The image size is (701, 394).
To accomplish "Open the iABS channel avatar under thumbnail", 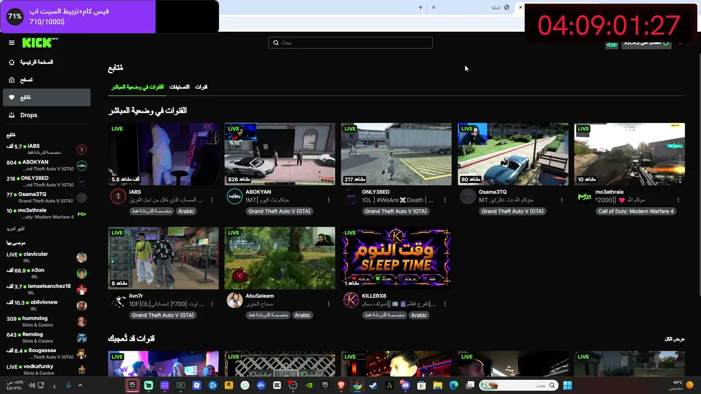I will point(118,196).
